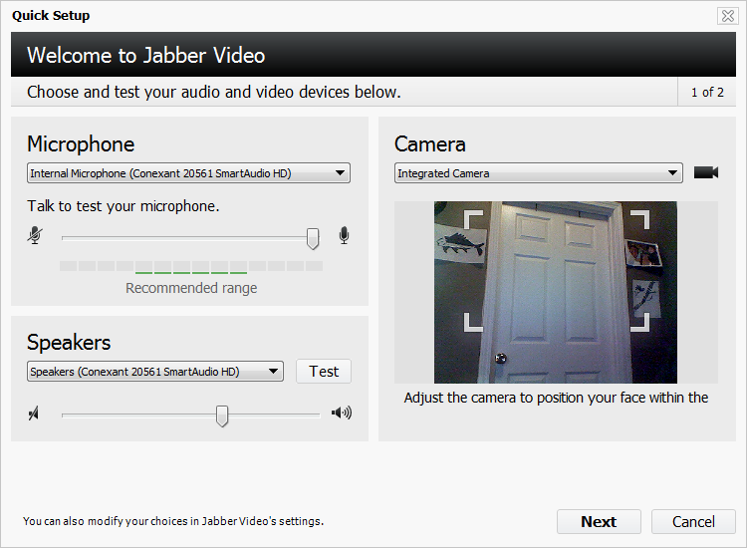The image size is (747, 548).
Task: Toggle the camera video icon
Action: click(706, 172)
